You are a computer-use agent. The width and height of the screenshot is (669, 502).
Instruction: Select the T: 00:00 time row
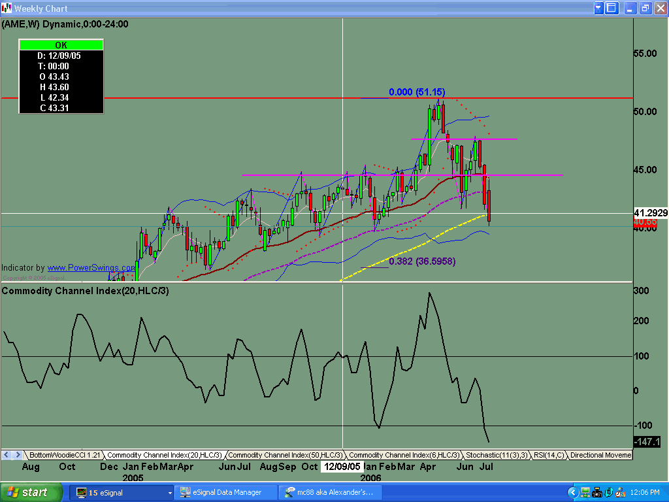click(x=54, y=66)
